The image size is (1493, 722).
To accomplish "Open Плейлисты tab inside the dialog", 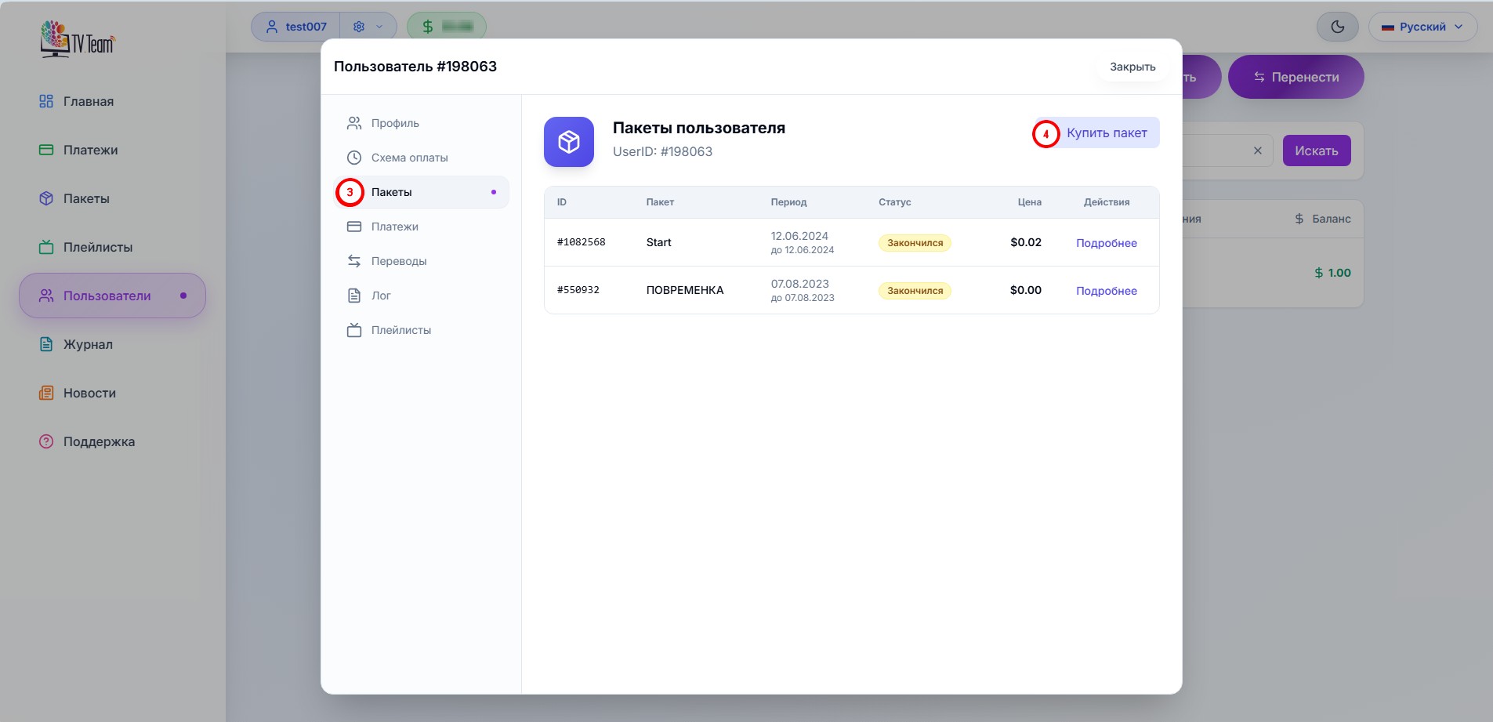I will [400, 330].
